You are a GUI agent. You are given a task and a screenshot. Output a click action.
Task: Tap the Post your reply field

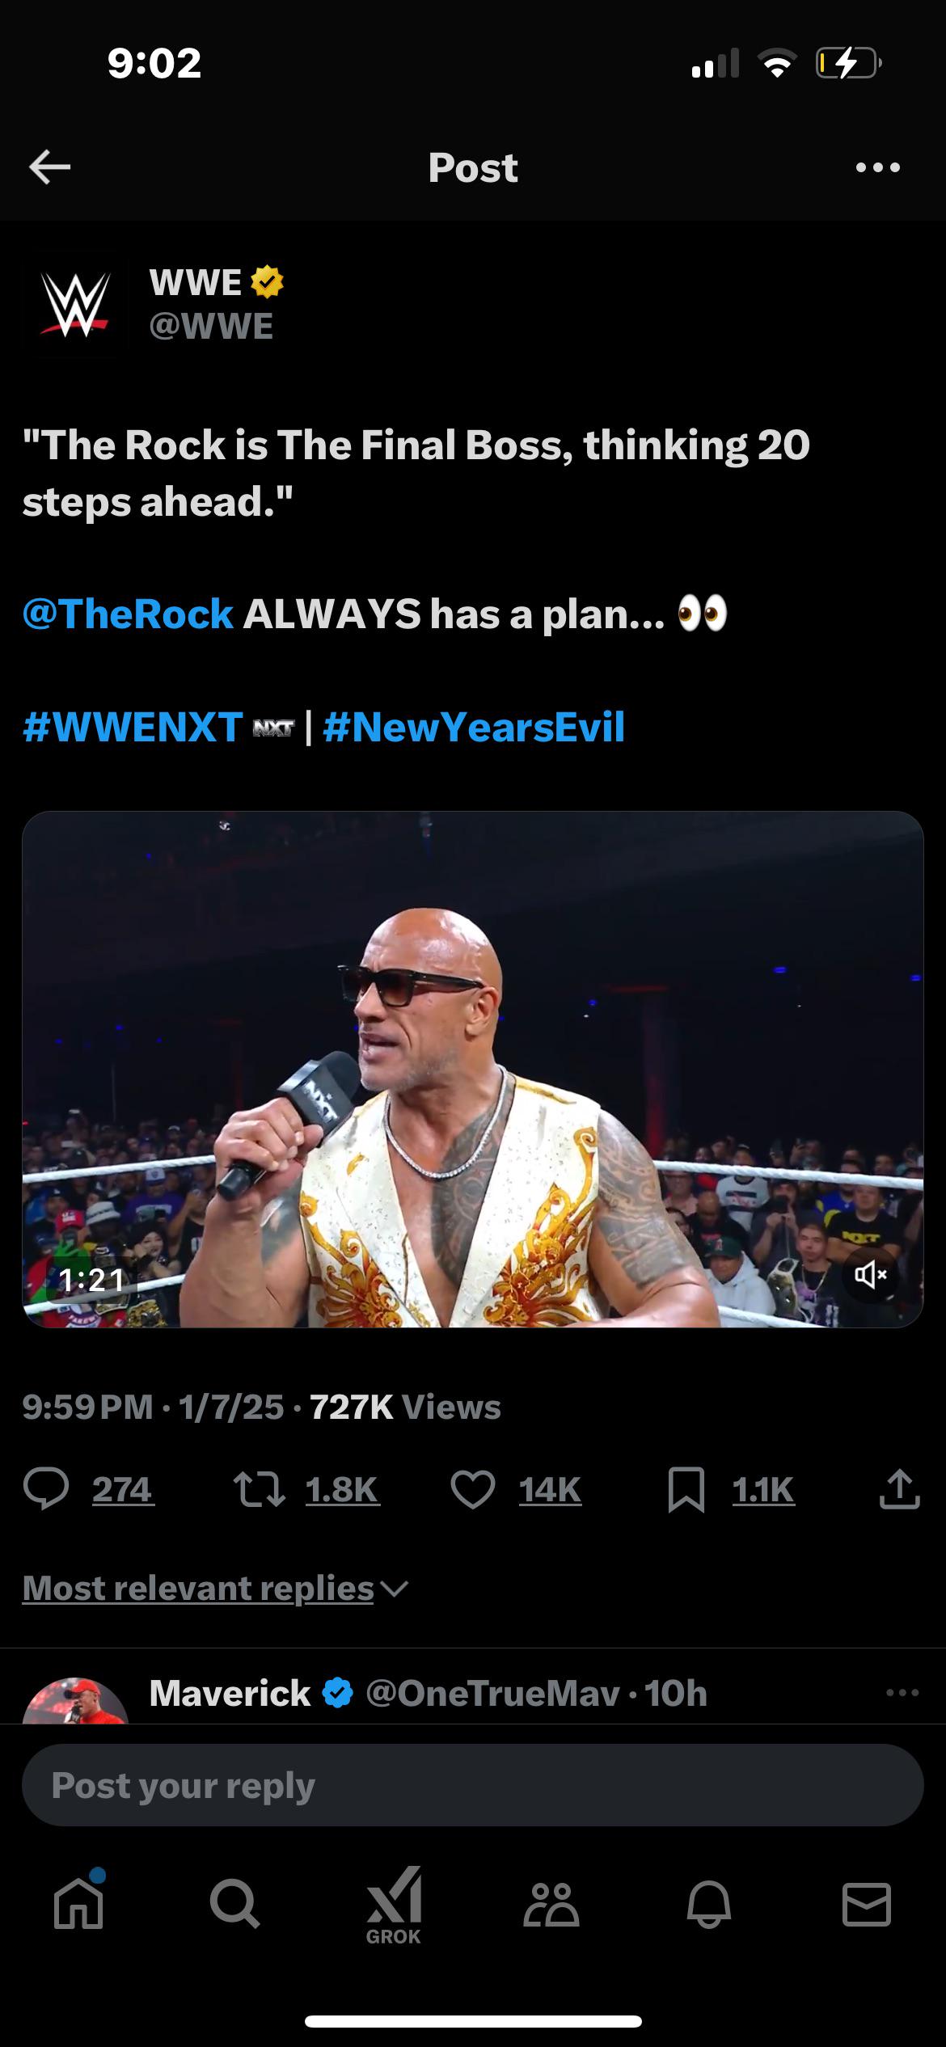coord(472,1785)
